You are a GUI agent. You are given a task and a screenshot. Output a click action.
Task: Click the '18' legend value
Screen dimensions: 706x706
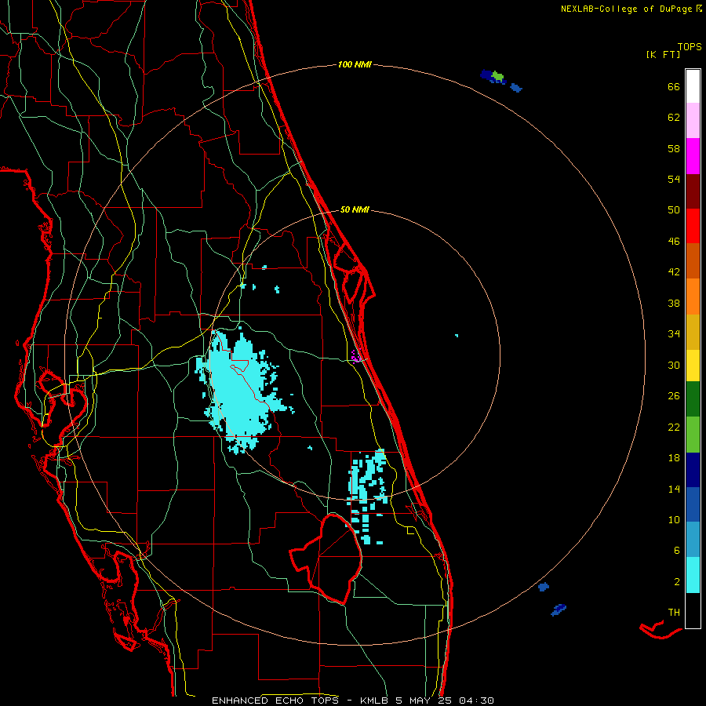674,458
